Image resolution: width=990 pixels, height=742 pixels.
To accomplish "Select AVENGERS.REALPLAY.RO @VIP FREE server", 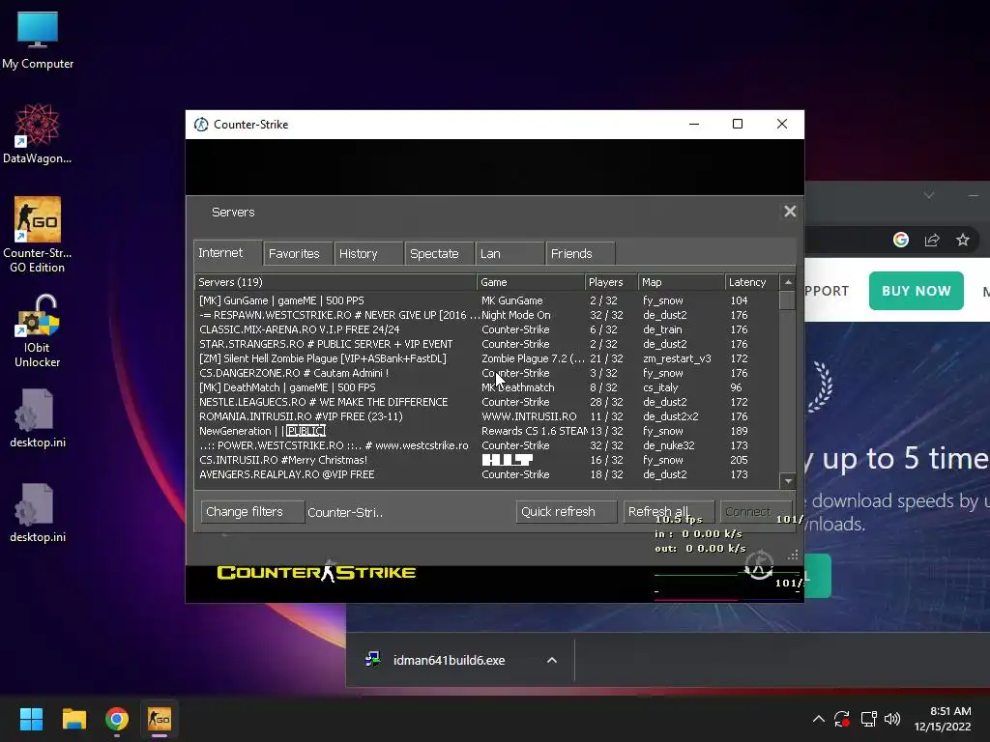I will click(487, 474).
